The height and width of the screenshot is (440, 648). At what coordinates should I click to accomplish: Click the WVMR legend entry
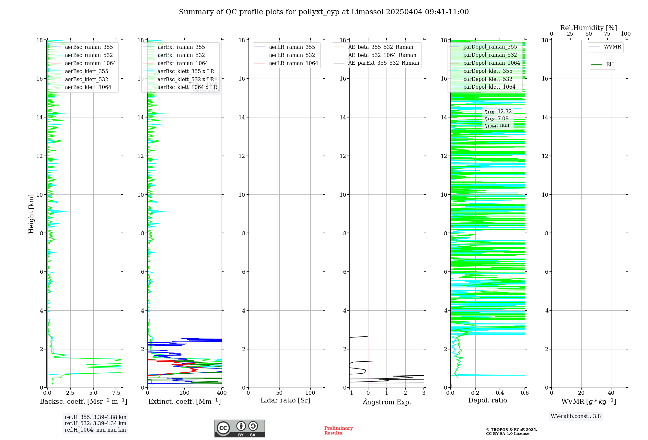[612, 47]
